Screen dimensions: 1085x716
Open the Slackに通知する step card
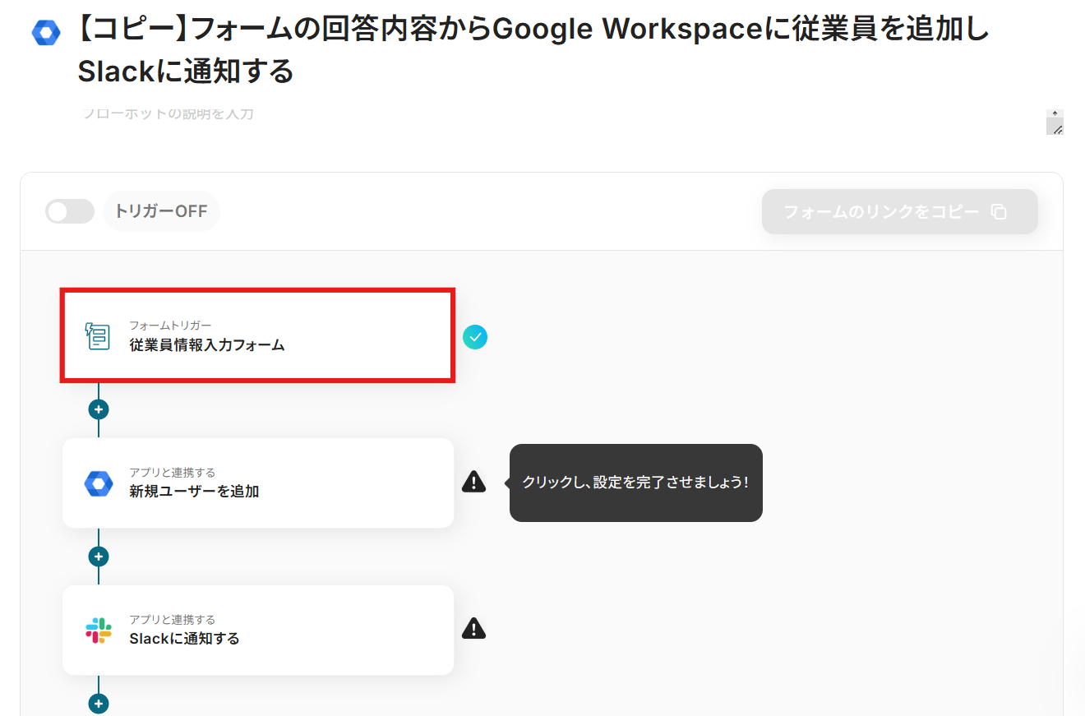coord(258,630)
